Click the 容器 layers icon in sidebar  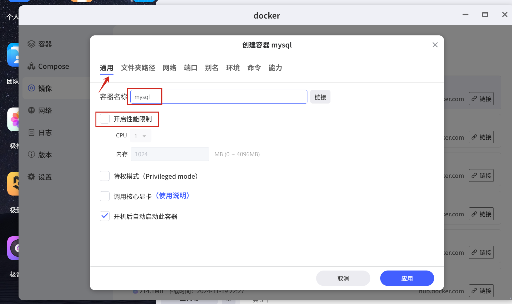pos(31,44)
